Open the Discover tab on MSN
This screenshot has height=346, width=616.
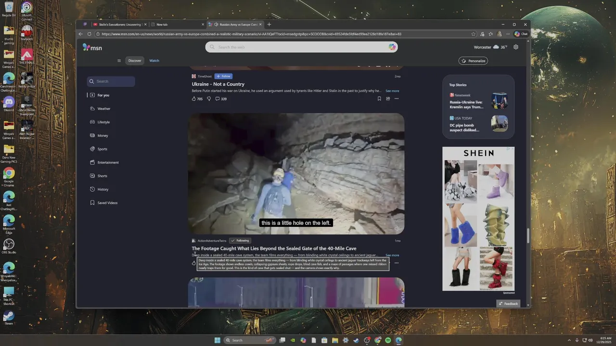[x=135, y=61]
